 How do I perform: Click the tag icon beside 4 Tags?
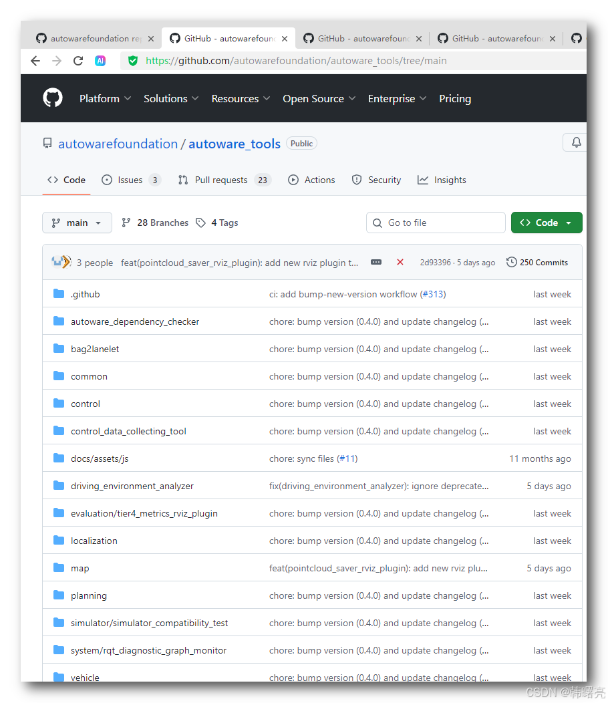[201, 223]
